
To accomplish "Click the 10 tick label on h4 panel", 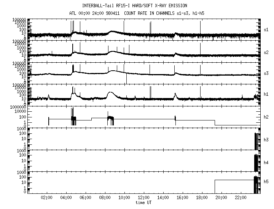I will tap(24, 161).
